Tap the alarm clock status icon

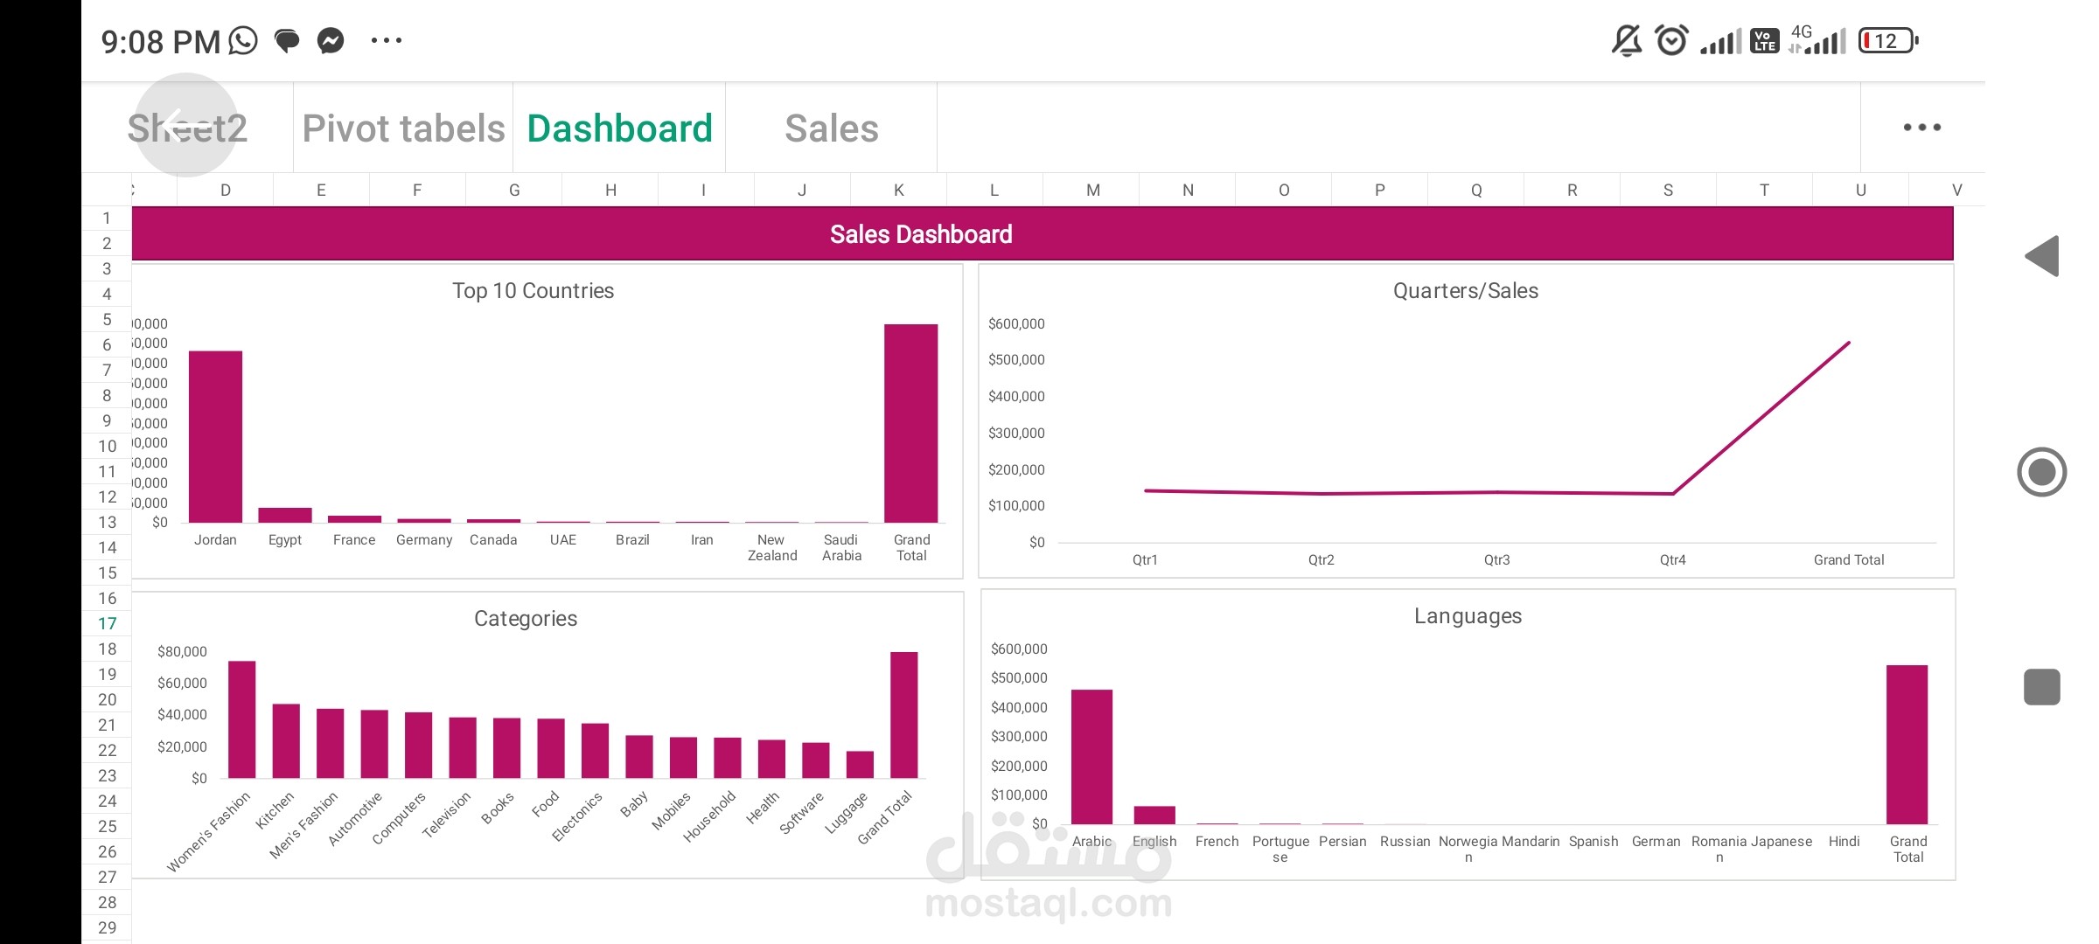tap(1671, 40)
